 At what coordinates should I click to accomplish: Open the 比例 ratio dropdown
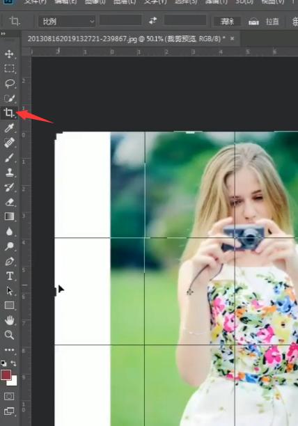(67, 21)
